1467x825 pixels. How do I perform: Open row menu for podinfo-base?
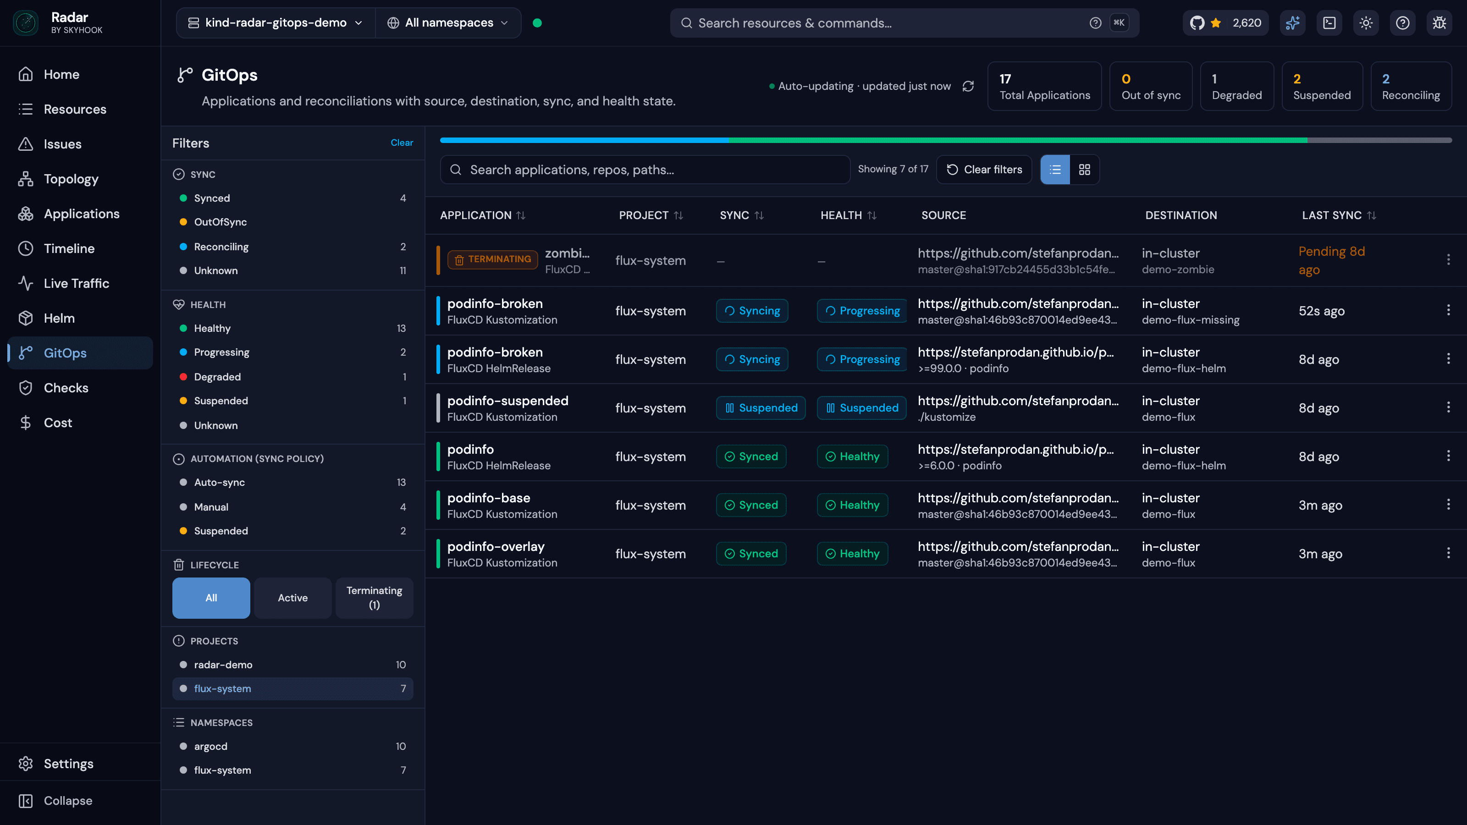pos(1448,505)
